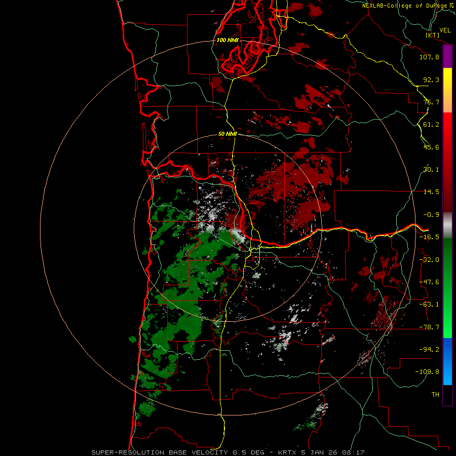Select the -63.1 scale value
The width and height of the screenshot is (456, 456).
click(x=429, y=305)
